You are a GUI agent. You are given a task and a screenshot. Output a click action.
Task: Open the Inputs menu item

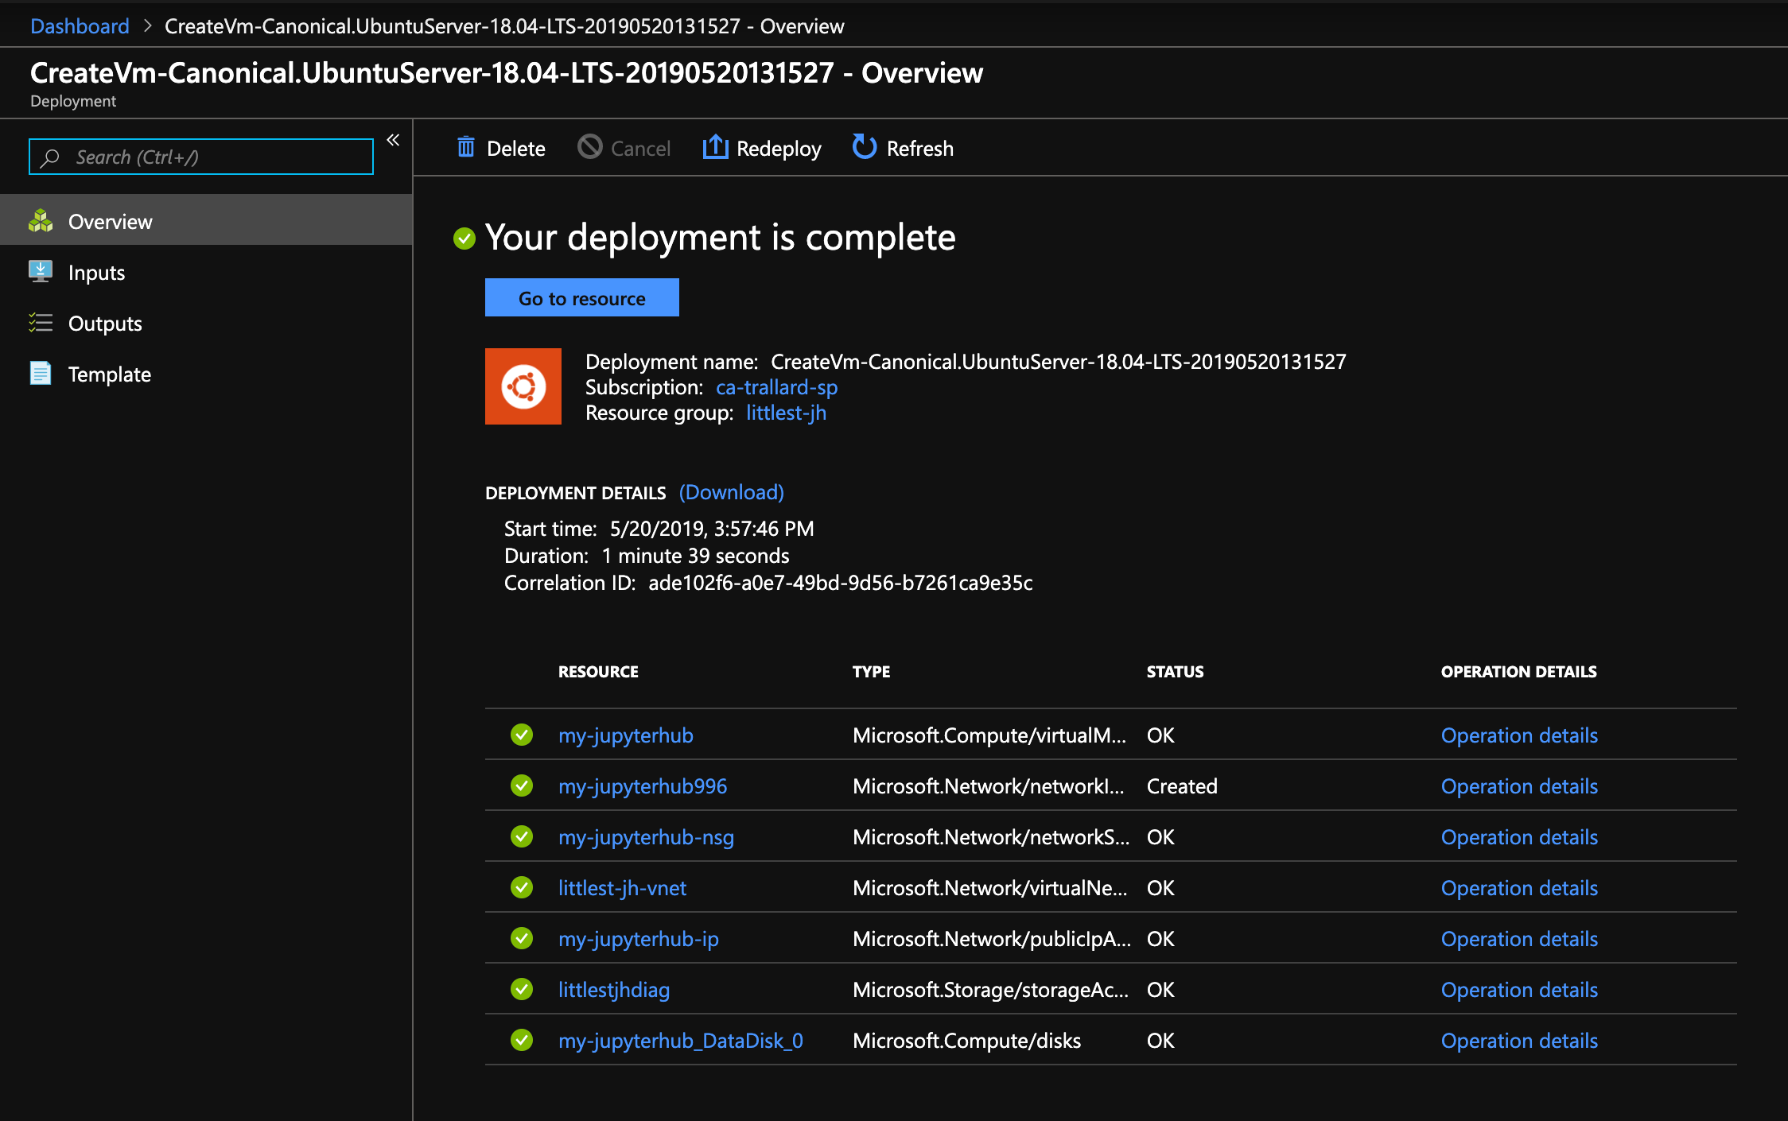(96, 273)
